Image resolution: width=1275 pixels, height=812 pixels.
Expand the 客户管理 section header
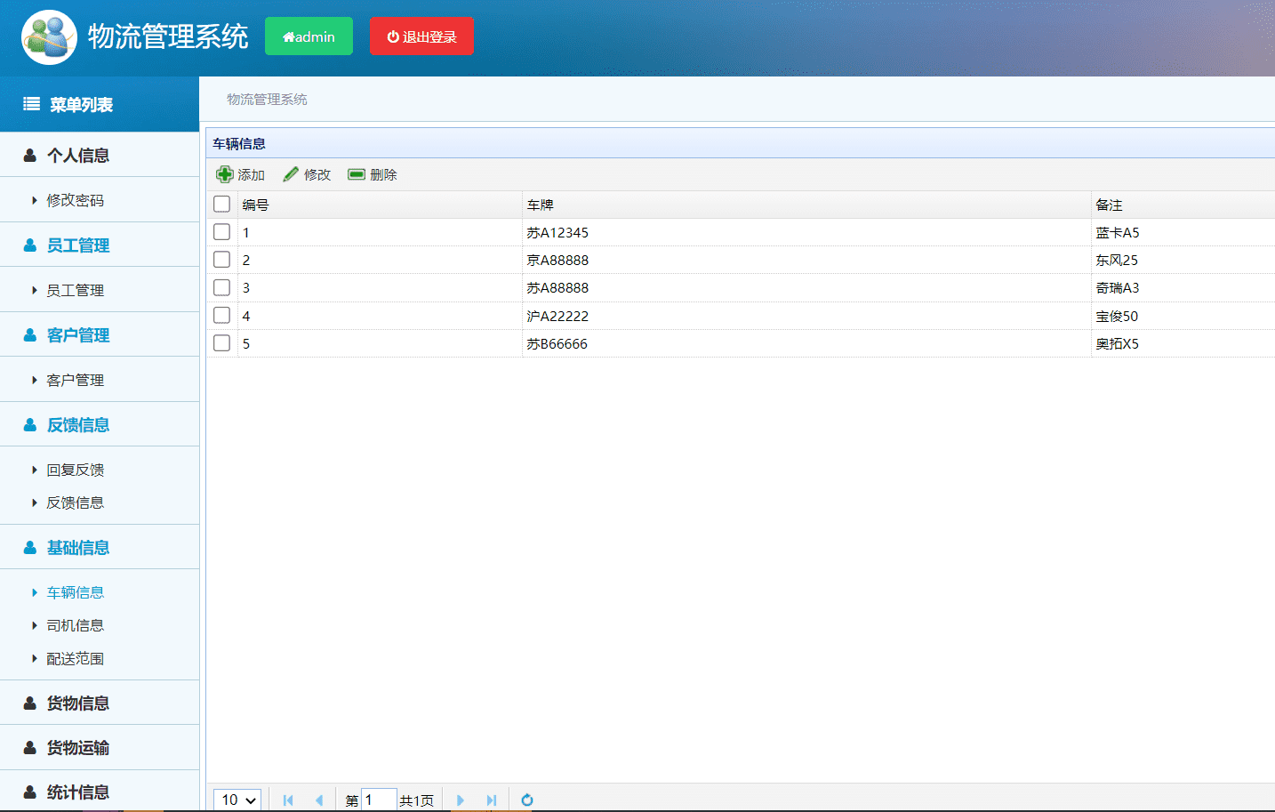(x=100, y=335)
